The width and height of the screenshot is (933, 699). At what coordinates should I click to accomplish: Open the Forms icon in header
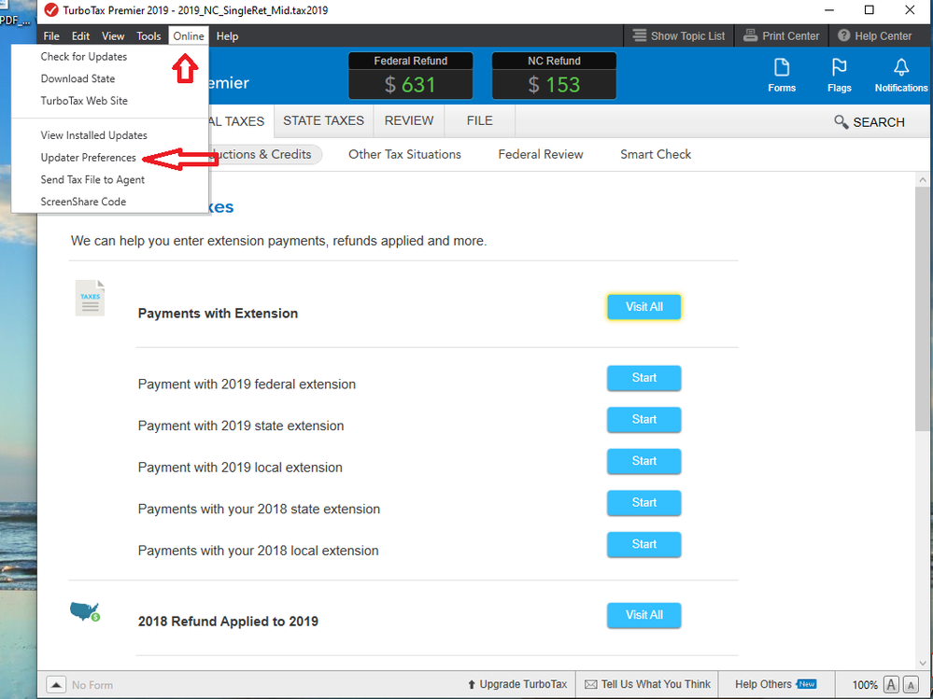[x=782, y=75]
